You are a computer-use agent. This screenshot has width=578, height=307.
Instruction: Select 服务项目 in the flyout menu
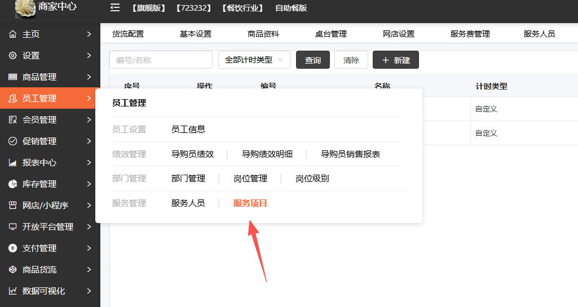[x=250, y=203]
